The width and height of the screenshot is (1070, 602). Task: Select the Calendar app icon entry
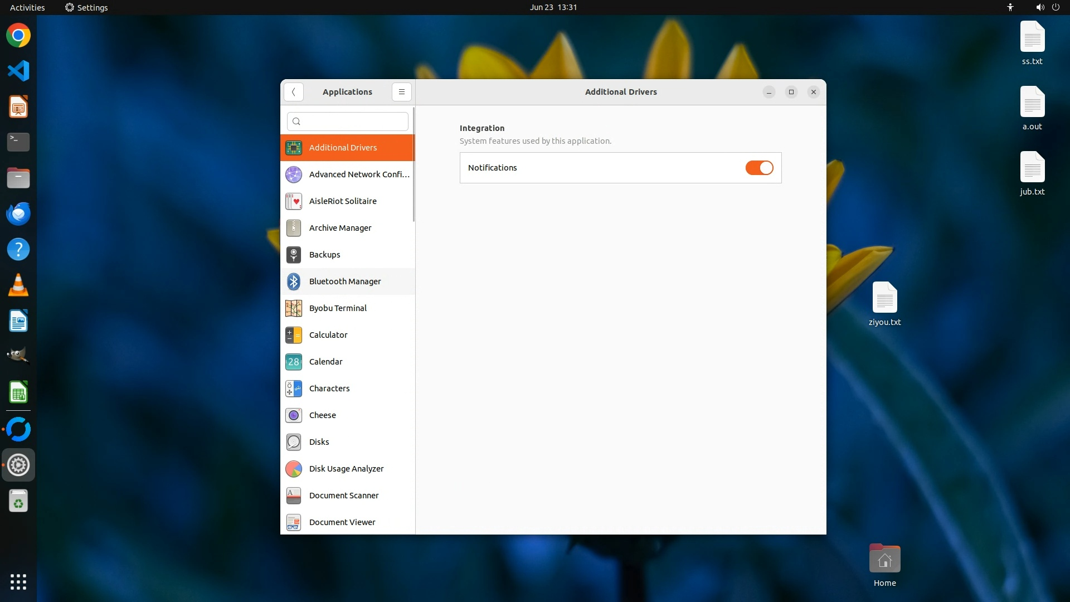(x=294, y=362)
